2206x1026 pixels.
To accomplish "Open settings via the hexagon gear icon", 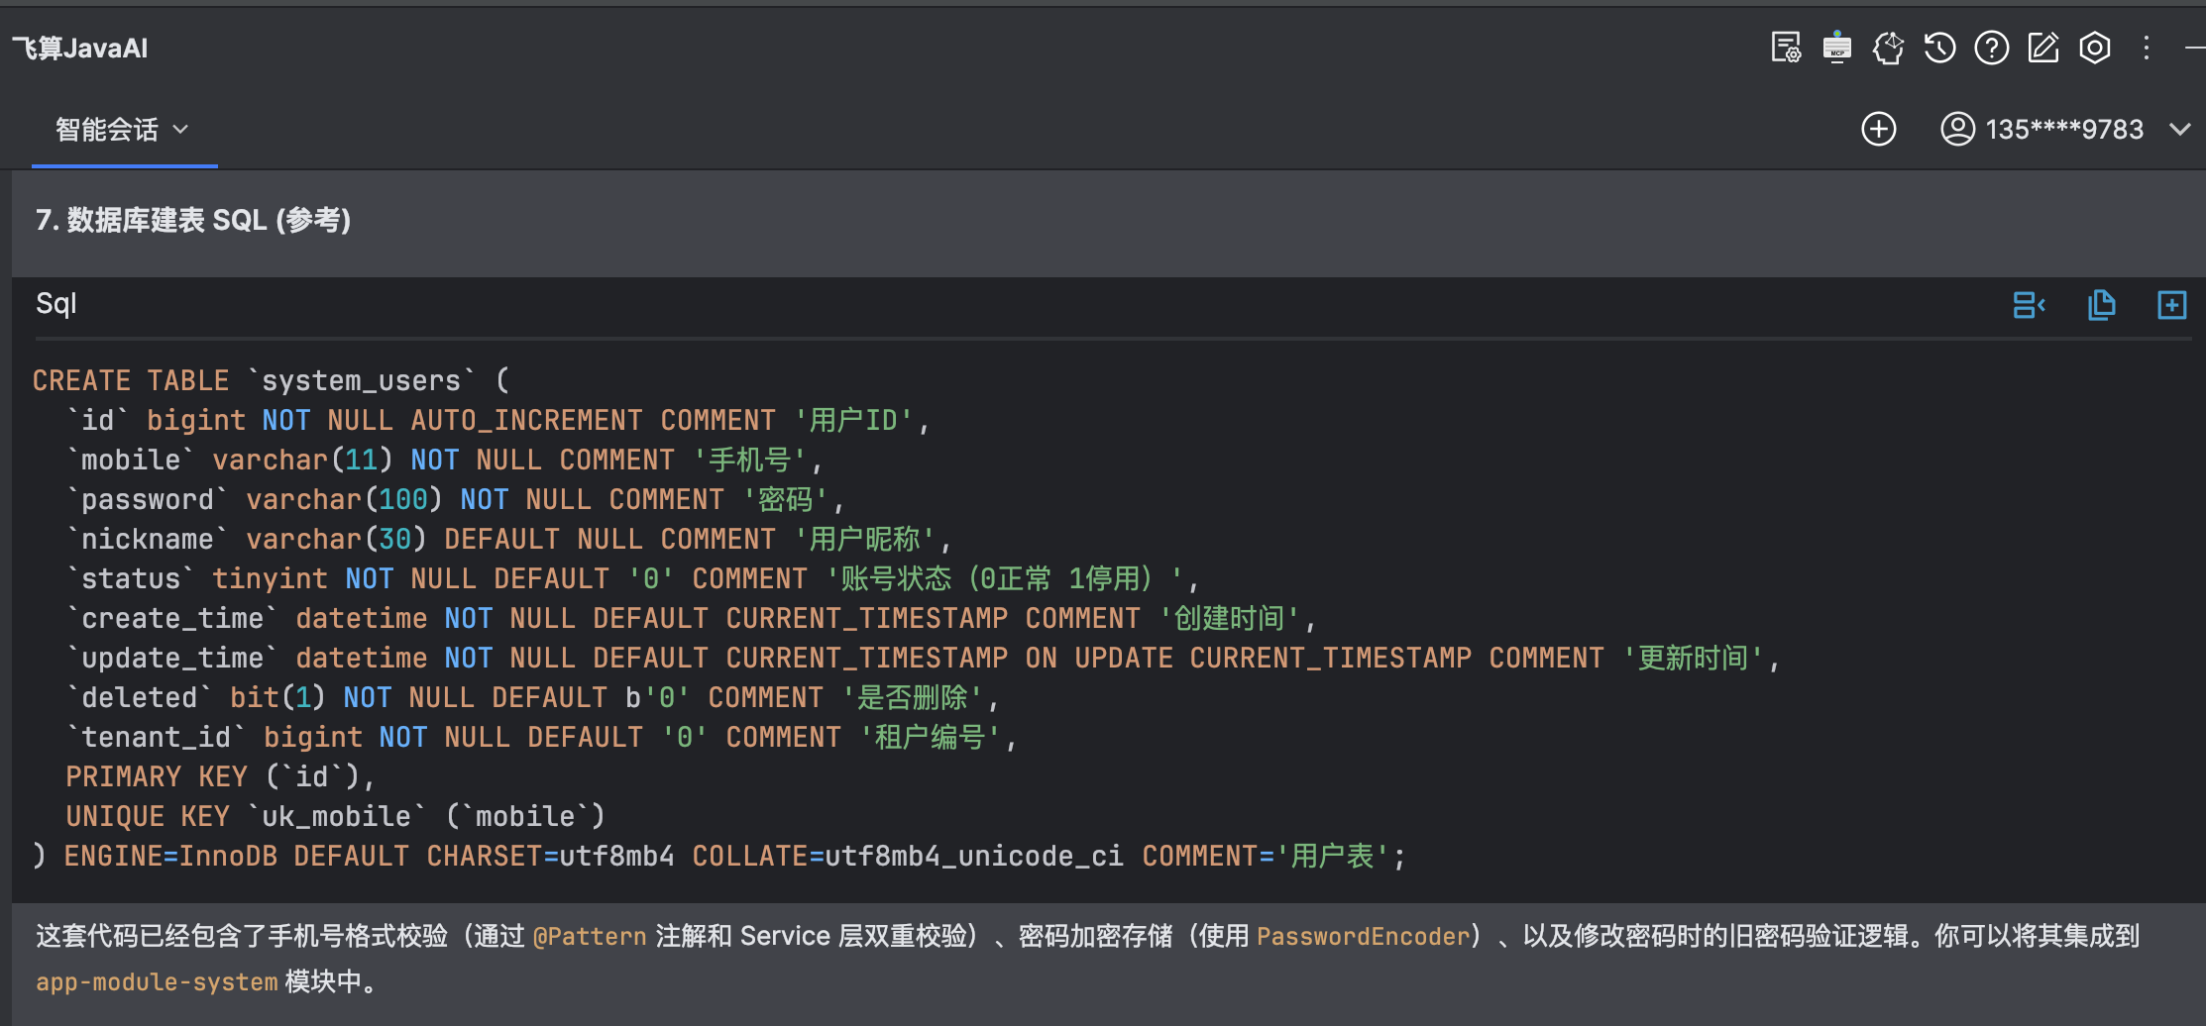I will coord(2095,47).
